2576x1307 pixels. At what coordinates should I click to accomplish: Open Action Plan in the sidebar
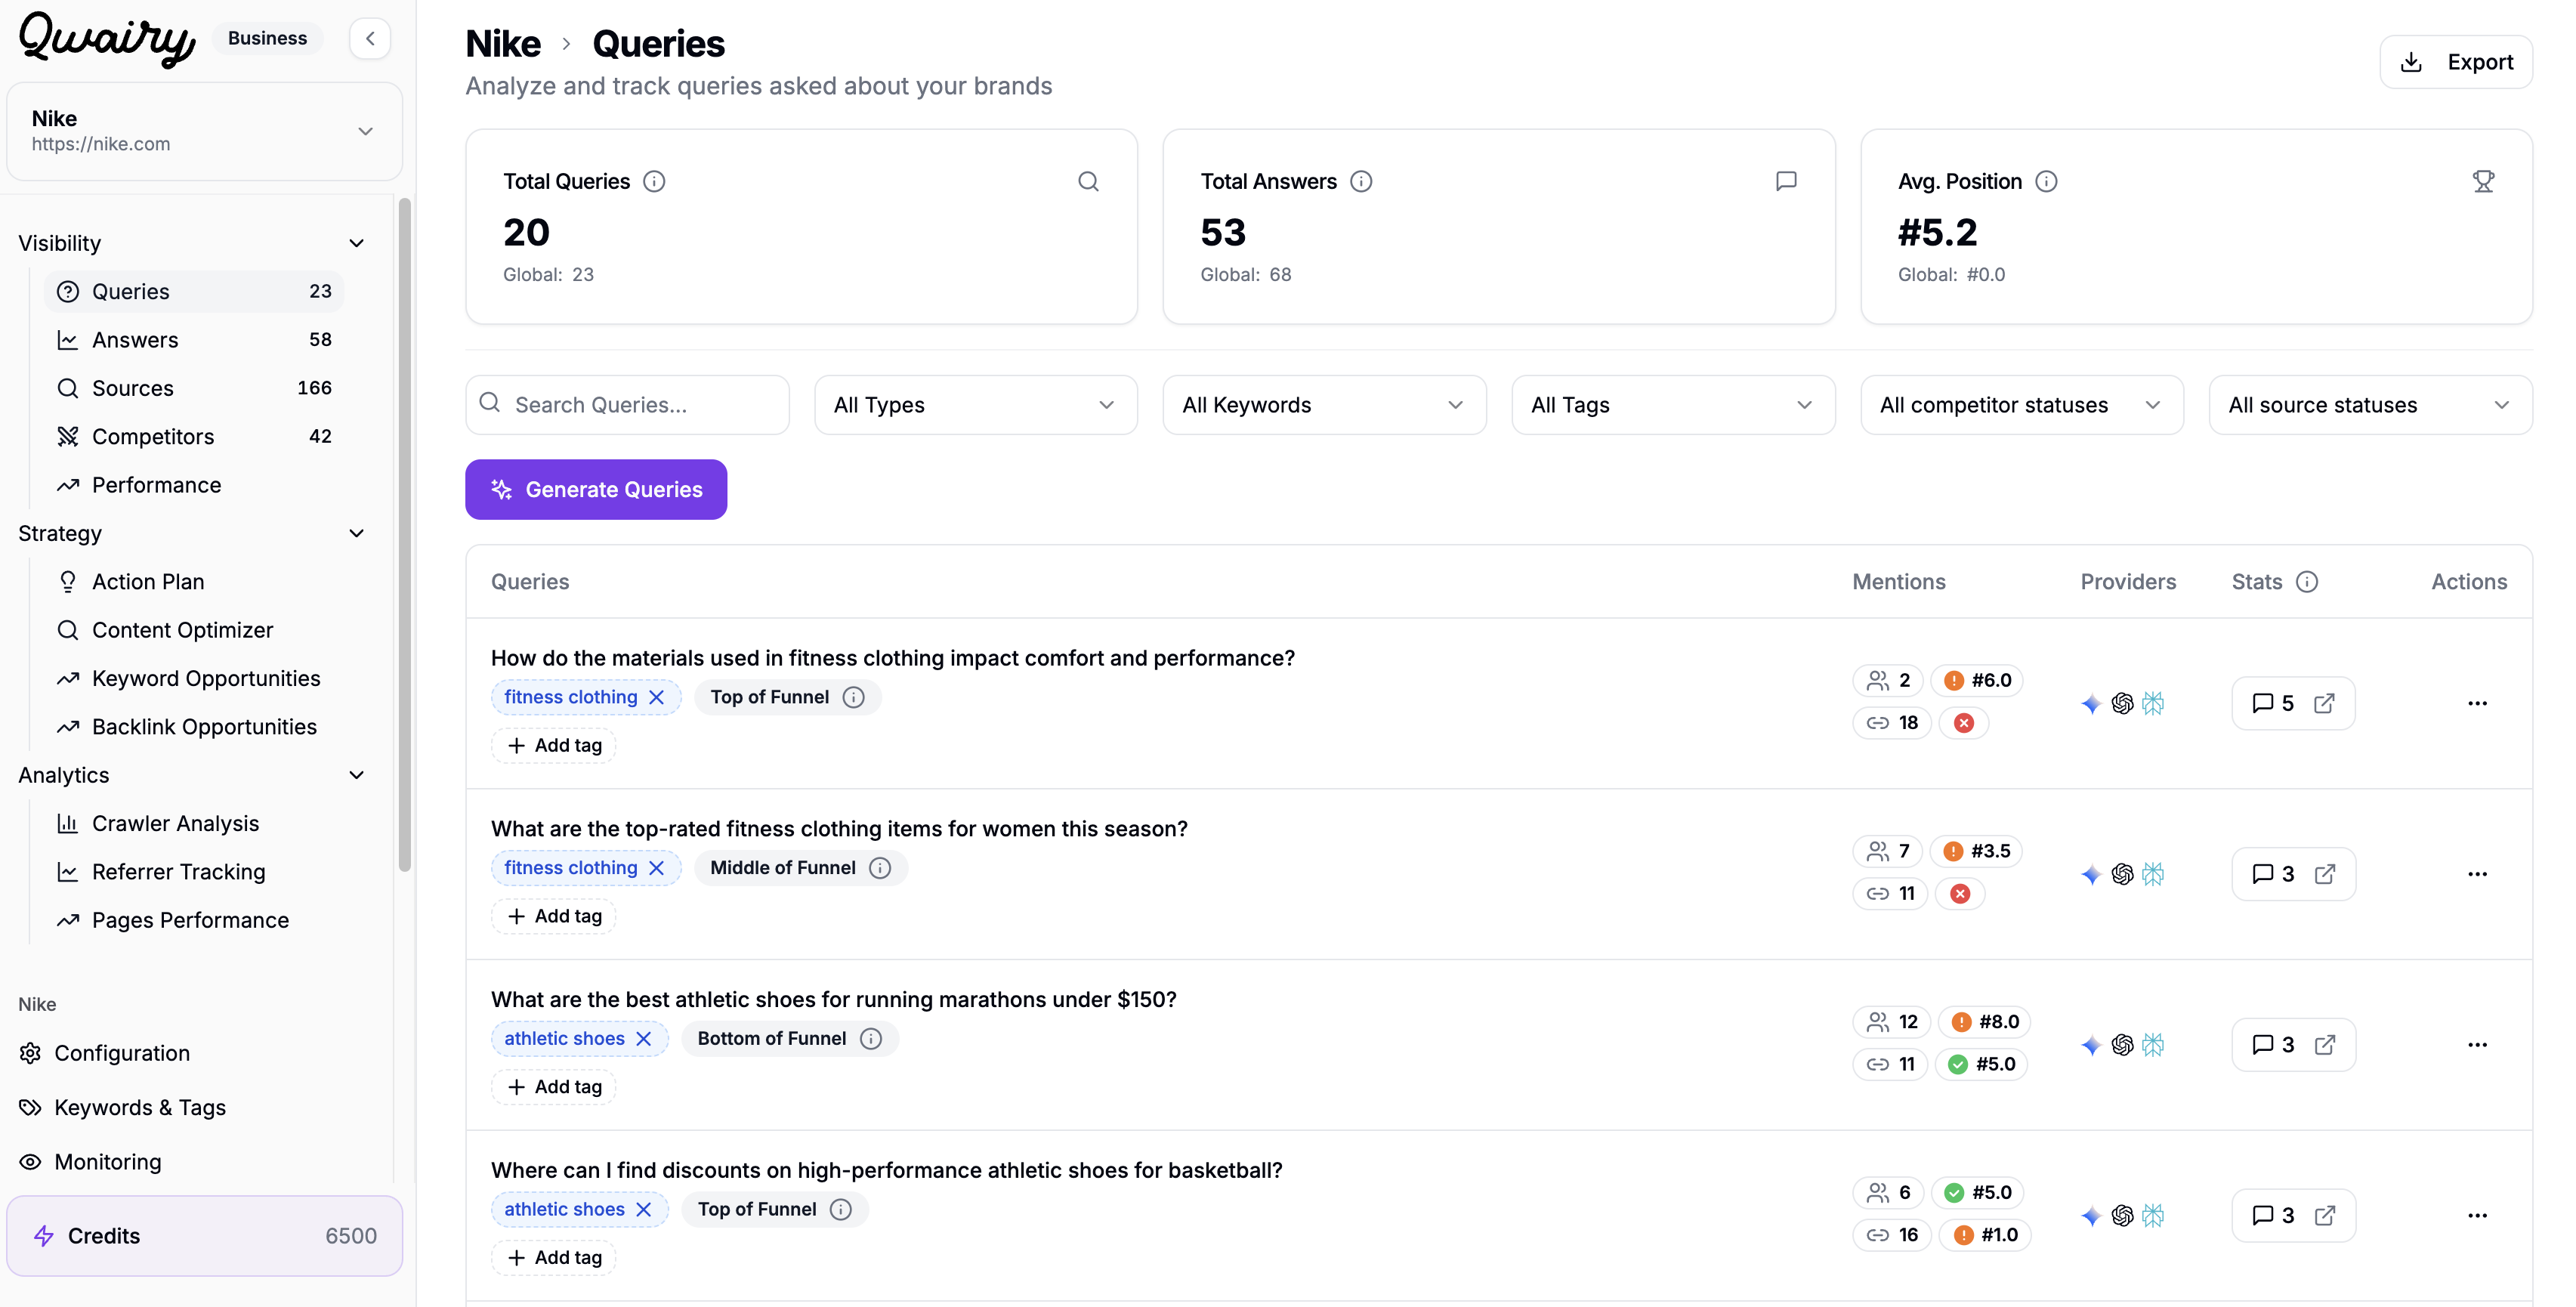[x=193, y=582]
